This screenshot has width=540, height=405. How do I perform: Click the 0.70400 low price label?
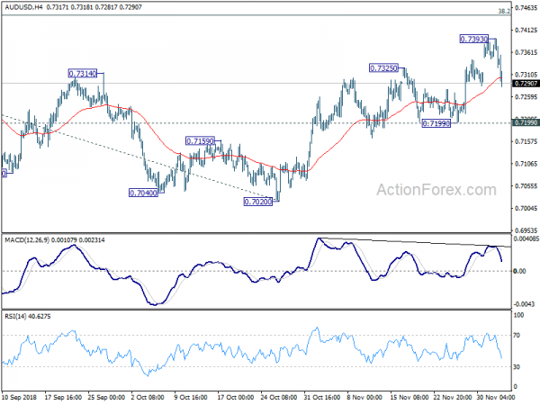click(x=143, y=193)
